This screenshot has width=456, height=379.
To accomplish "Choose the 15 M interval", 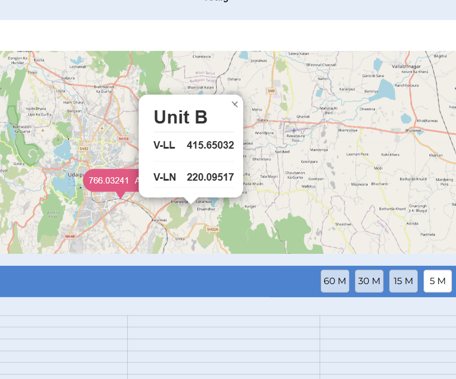I will pos(403,281).
